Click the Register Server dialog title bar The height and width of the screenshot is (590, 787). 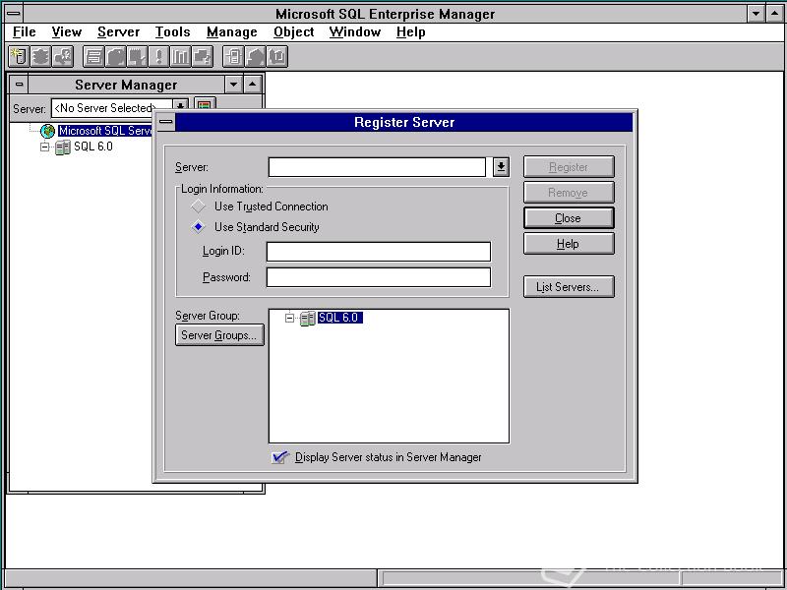pyautogui.click(x=404, y=122)
